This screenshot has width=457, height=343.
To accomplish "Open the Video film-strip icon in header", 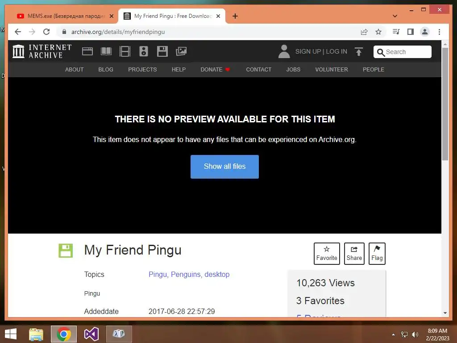I will [125, 51].
